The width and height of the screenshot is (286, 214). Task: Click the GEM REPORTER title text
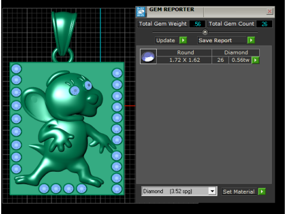click(172, 10)
